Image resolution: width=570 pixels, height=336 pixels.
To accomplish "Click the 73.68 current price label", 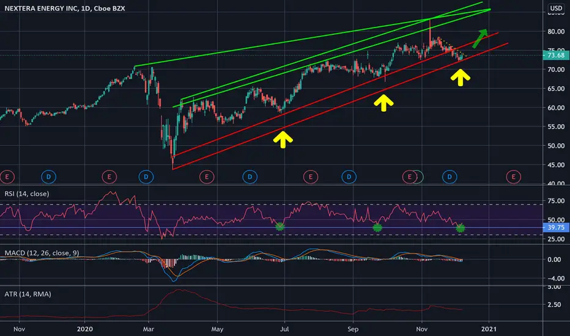I will click(x=556, y=55).
